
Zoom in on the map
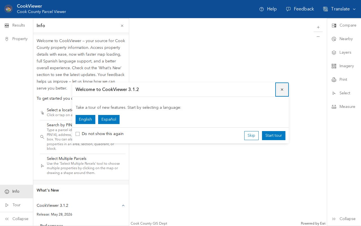point(318,27)
